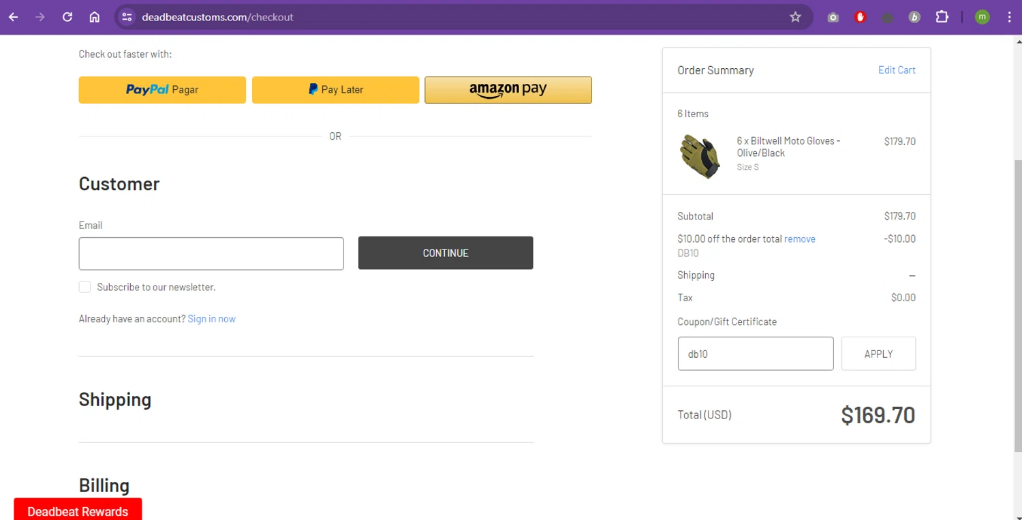
Task: Open the Deadbeat Rewards widget
Action: pos(78,510)
